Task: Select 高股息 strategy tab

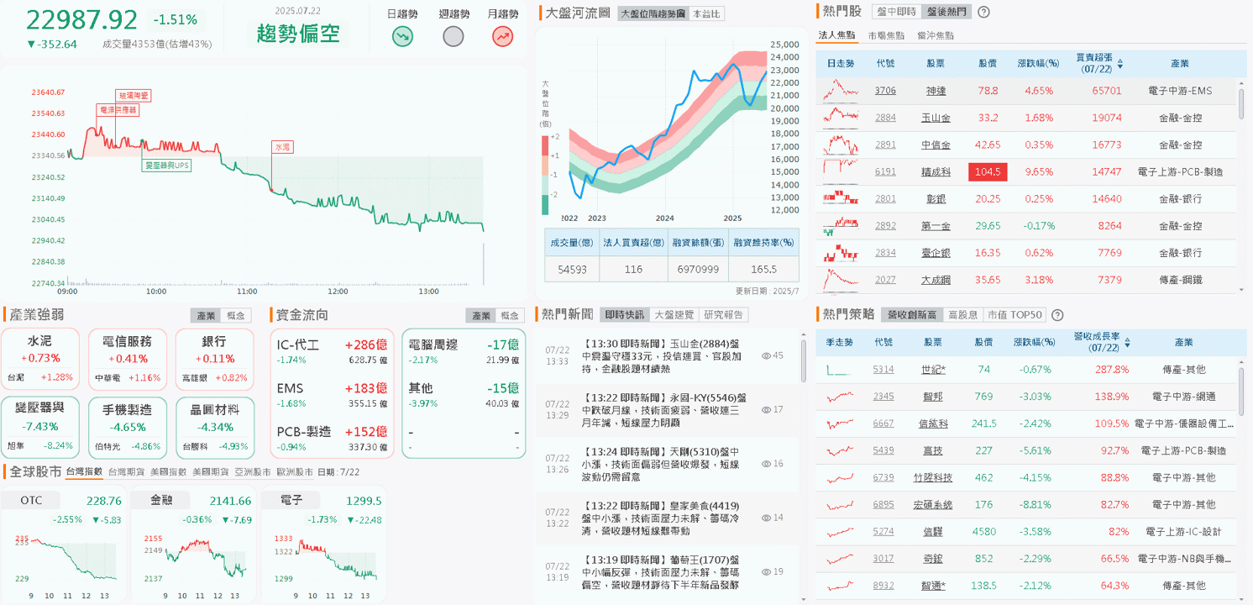Action: pos(962,315)
